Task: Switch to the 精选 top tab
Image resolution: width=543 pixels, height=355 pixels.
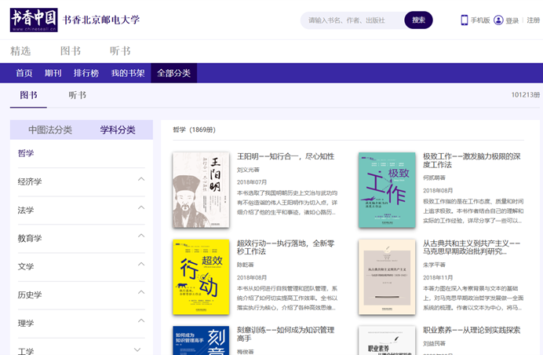Action: tap(20, 51)
